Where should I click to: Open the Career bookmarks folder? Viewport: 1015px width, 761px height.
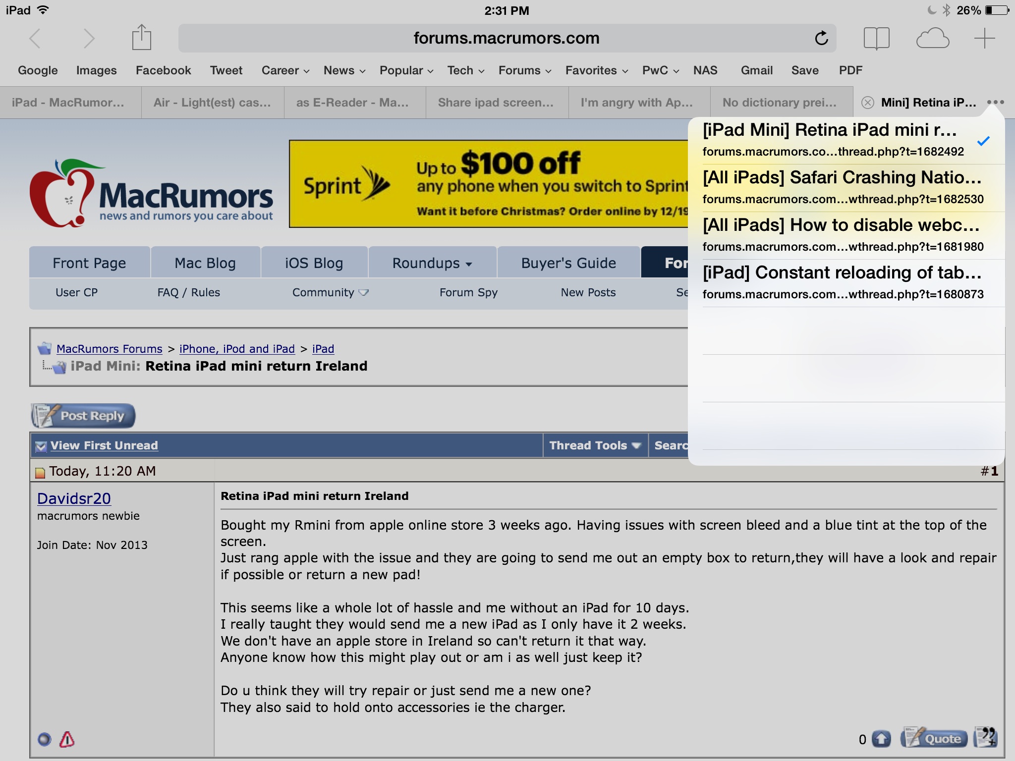click(285, 70)
